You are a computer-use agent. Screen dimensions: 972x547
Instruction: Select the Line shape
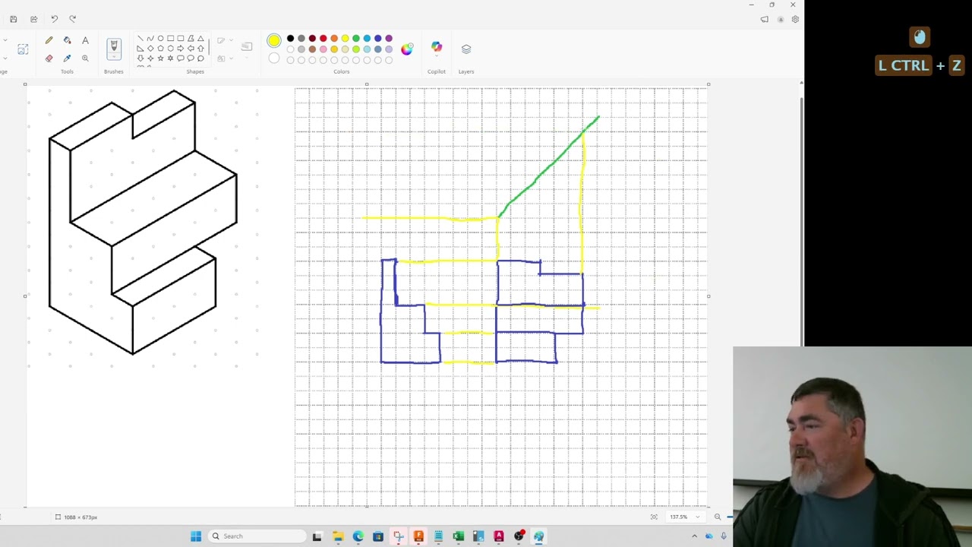coord(140,38)
